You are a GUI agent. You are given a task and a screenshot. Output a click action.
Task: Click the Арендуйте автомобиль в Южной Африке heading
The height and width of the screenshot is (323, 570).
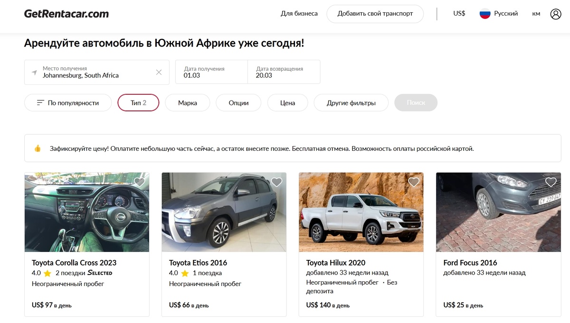point(164,44)
